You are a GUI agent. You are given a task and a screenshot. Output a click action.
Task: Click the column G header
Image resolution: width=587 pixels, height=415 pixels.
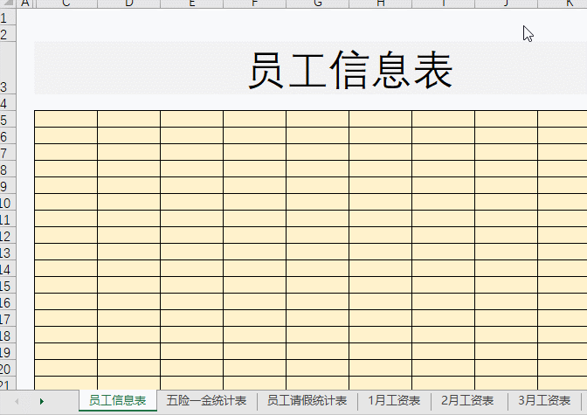coord(317,4)
